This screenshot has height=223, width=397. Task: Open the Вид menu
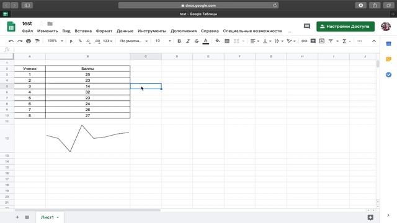pyautogui.click(x=66, y=31)
